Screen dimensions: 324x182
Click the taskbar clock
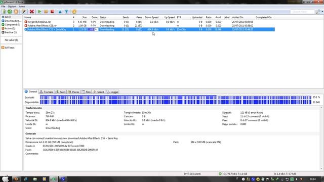313,179
